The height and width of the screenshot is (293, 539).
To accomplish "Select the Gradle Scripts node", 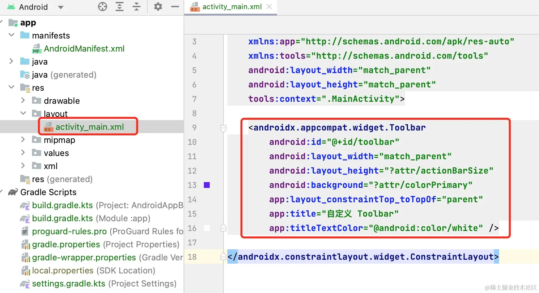I will pos(48,192).
